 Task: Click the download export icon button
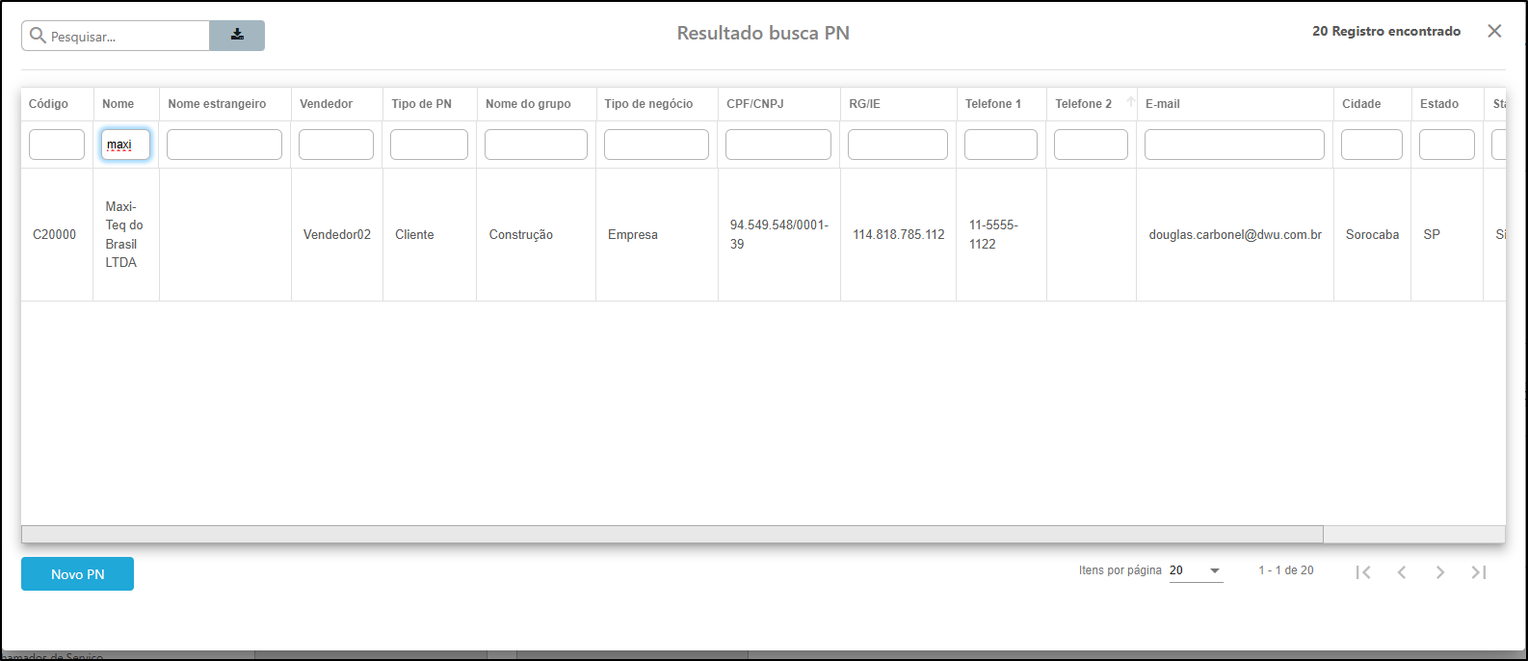[237, 36]
